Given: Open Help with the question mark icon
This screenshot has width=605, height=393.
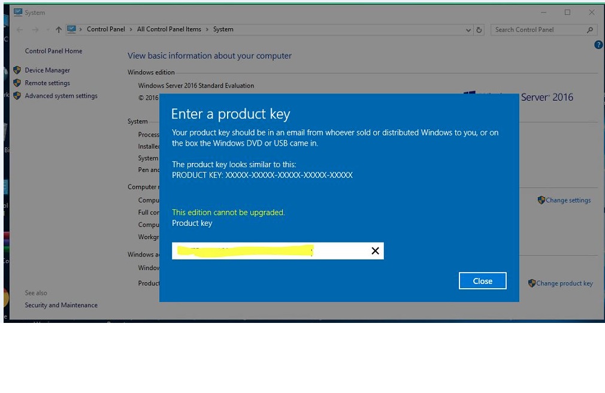Looking at the screenshot, I should [598, 45].
